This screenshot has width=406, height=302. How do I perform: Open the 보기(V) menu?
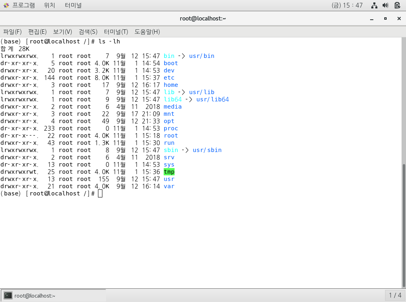(62, 32)
